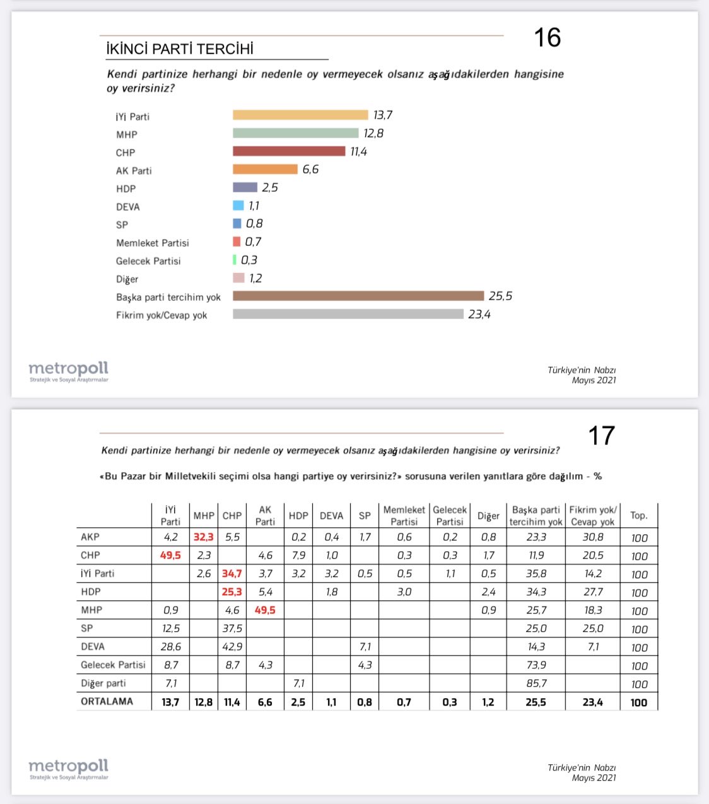This screenshot has height=804, width=709.
Task: Click the 'İKİNCİ PARTİ TERCİHİ' title
Action: pyautogui.click(x=180, y=49)
